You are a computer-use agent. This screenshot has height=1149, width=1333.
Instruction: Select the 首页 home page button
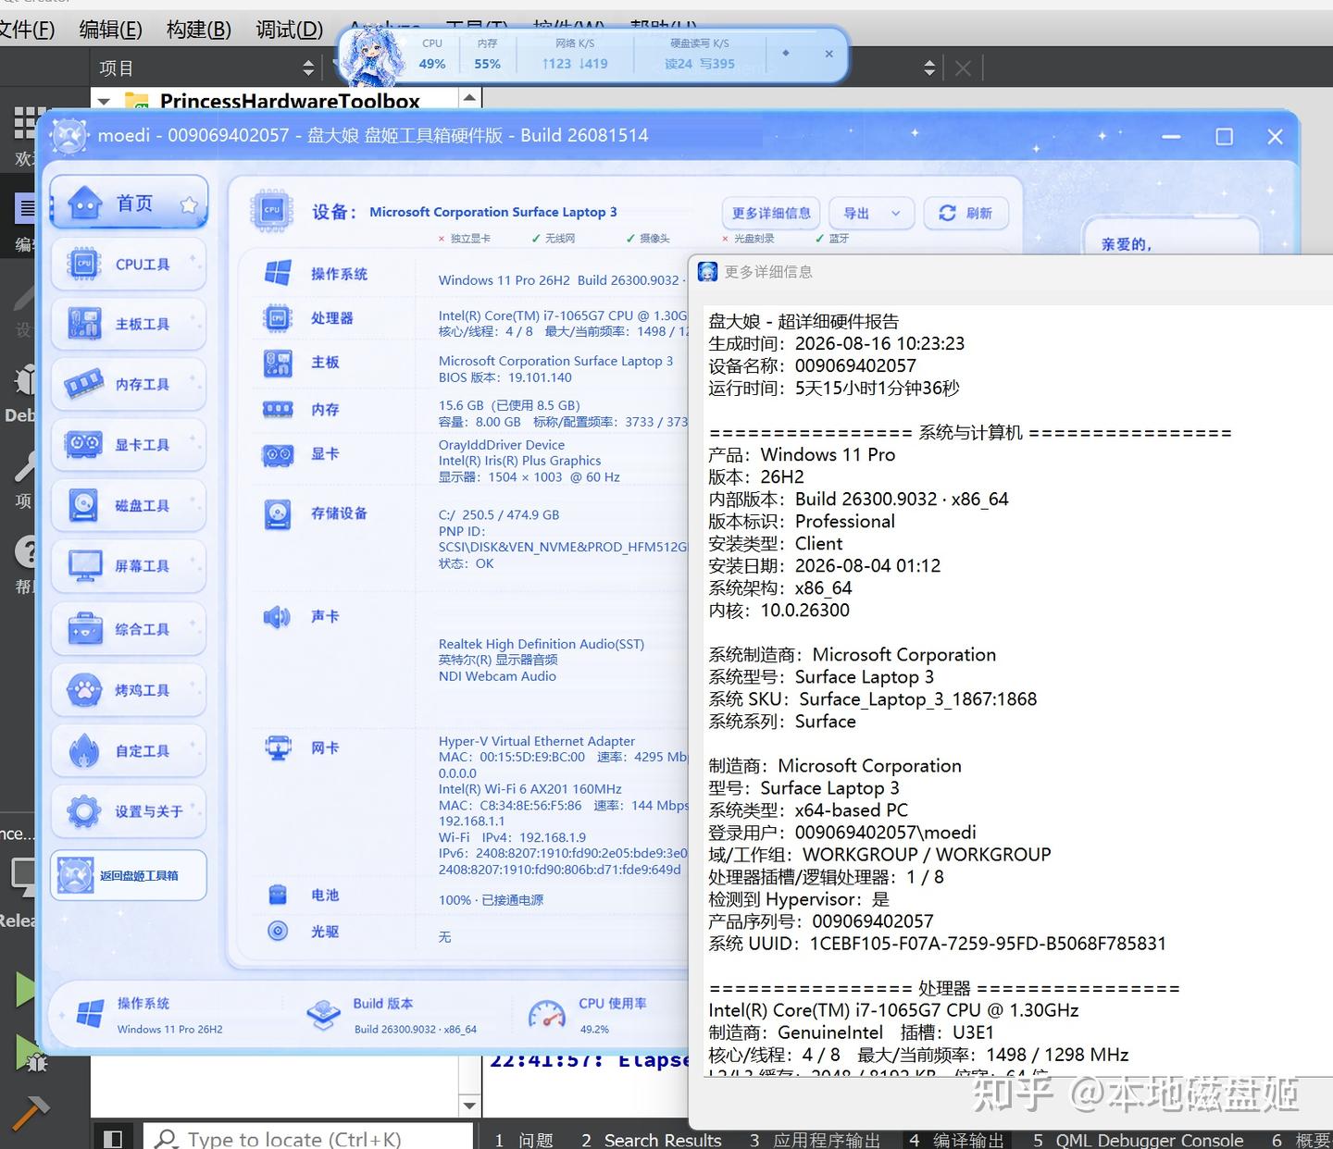[129, 203]
